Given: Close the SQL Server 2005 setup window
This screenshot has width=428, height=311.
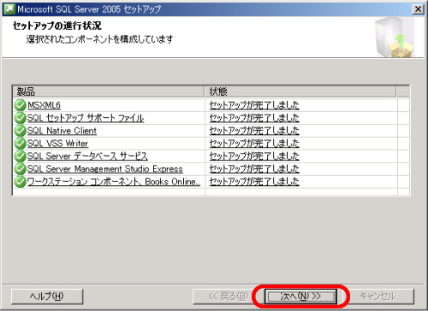Looking at the screenshot, I should [418, 9].
